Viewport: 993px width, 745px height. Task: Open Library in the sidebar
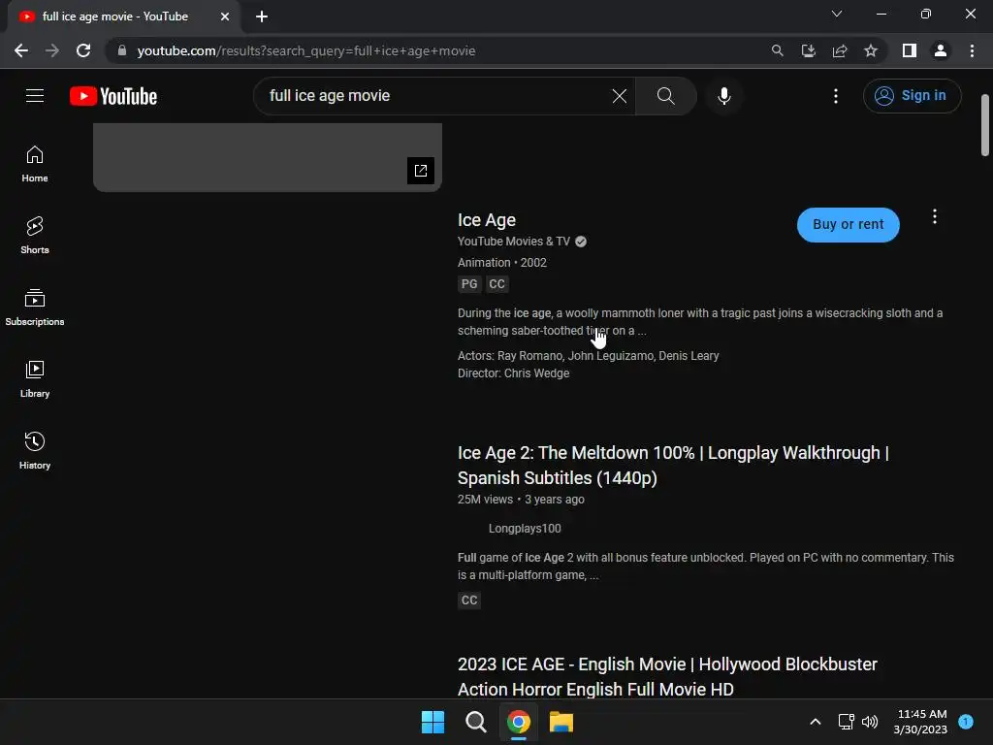point(35,379)
